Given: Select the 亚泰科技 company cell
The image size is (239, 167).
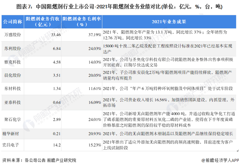Looking at the screenshot, I should click(13, 102).
